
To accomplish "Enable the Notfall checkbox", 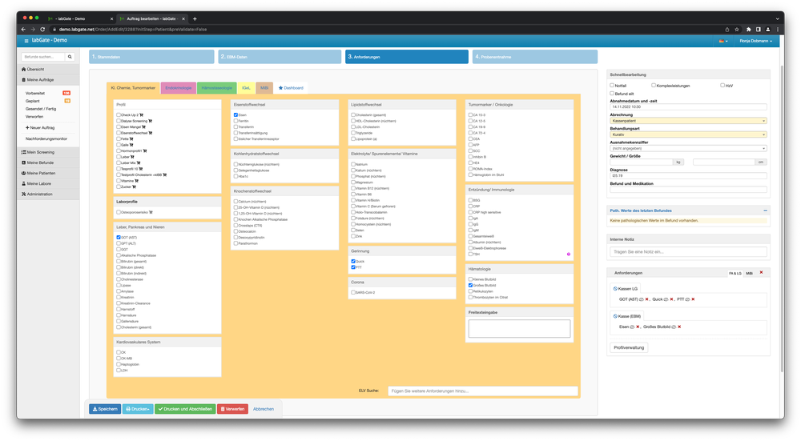I will point(612,85).
